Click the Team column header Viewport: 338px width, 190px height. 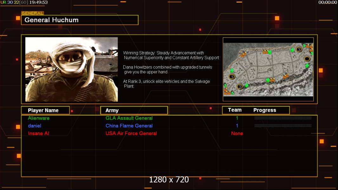click(235, 110)
